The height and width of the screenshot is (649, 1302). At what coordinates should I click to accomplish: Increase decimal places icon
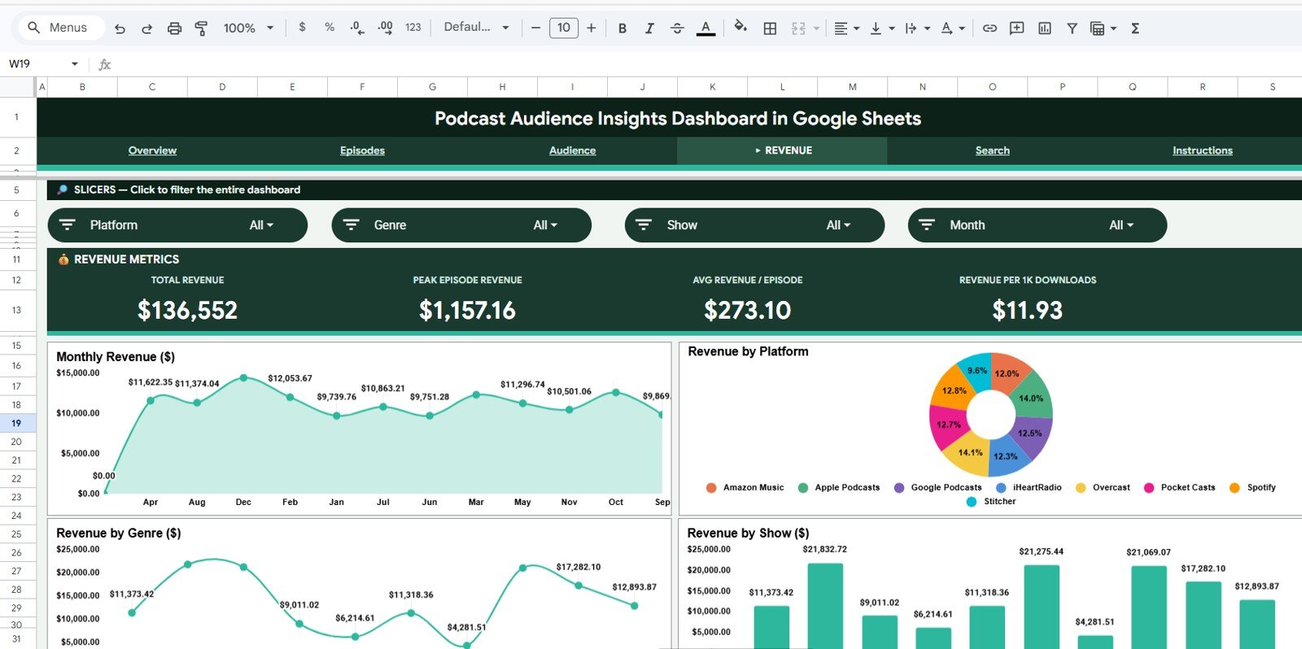[386, 28]
